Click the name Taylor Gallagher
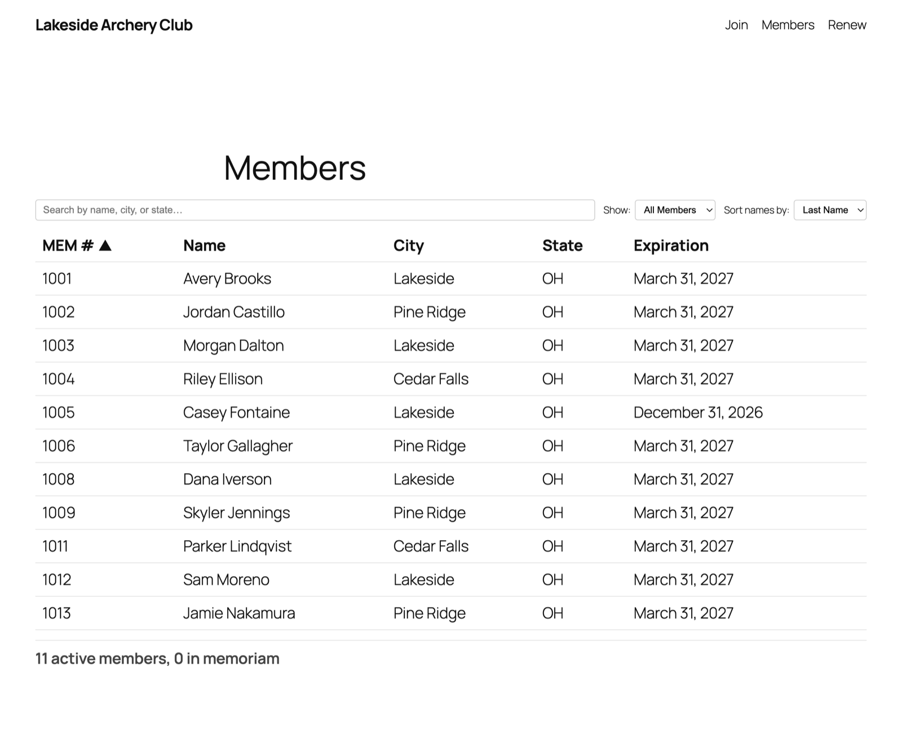Image resolution: width=902 pixels, height=751 pixels. tap(238, 445)
